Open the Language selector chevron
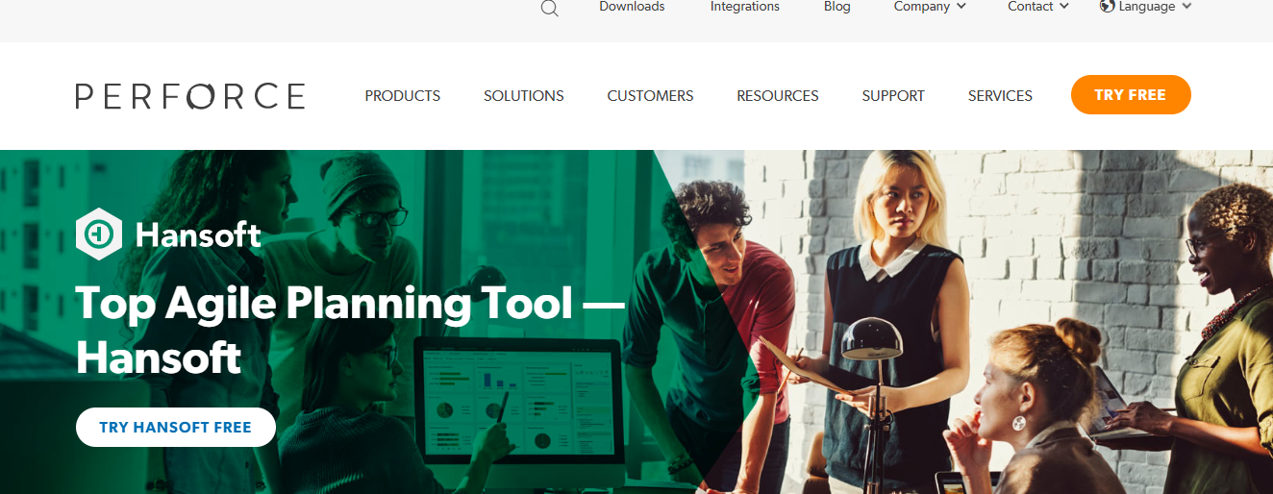The image size is (1273, 494). pos(1186,7)
